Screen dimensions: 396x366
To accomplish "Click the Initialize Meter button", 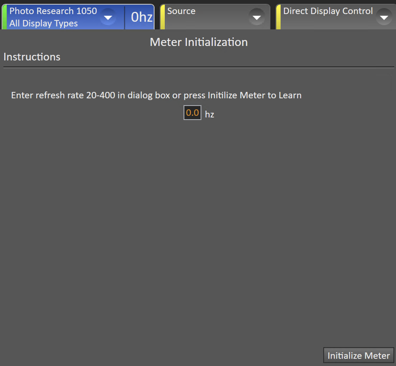I will coord(359,355).
